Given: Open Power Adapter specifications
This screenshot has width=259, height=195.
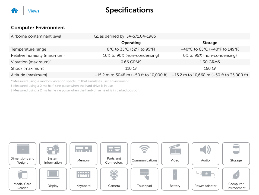Looking at the screenshot, I should (206, 179).
